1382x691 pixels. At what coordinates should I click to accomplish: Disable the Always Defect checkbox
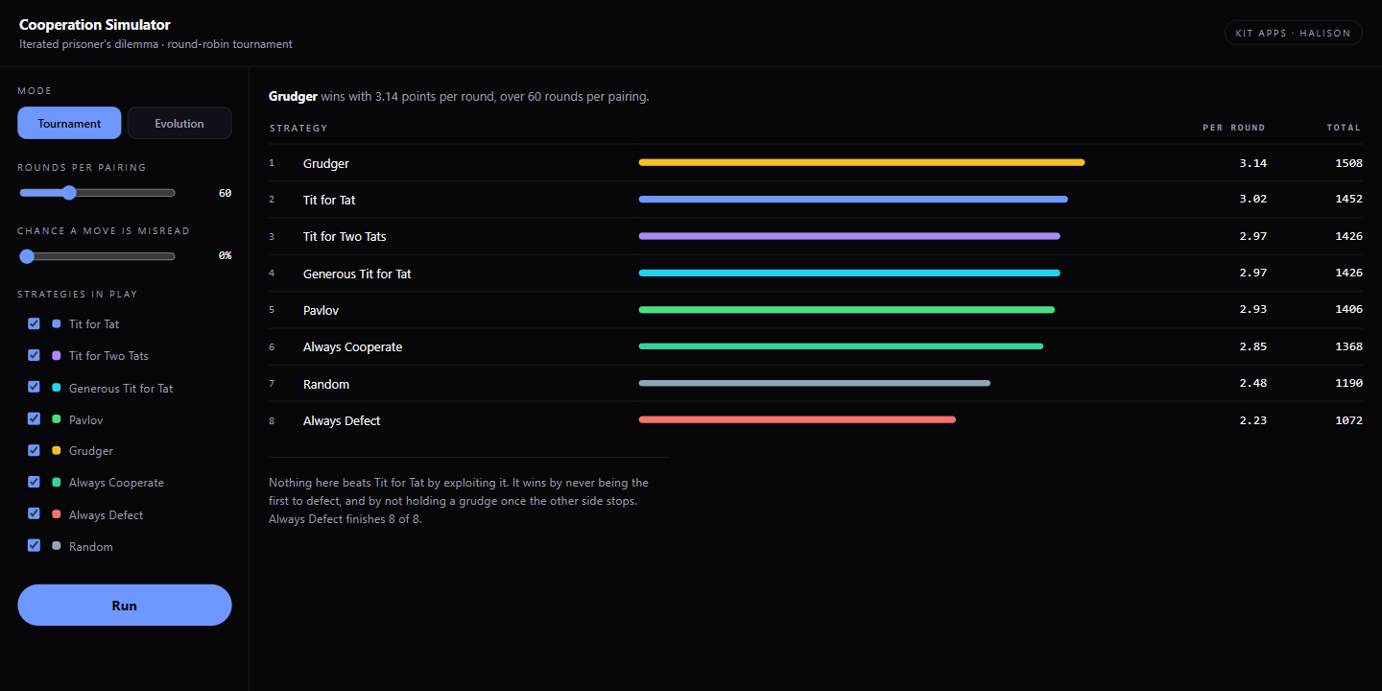35,514
